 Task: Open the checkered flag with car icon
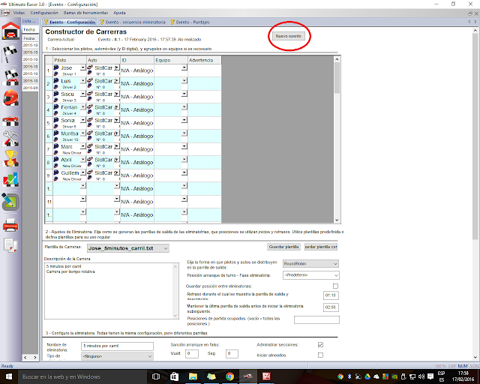tap(10, 78)
